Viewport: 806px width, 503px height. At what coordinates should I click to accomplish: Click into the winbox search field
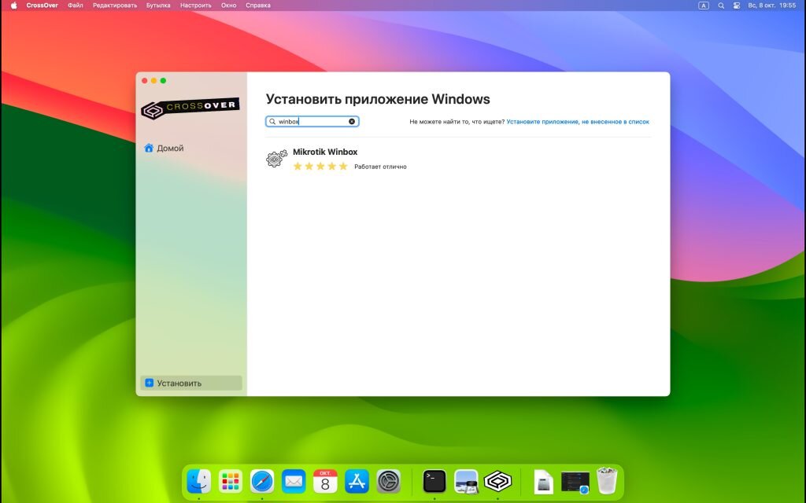[312, 122]
